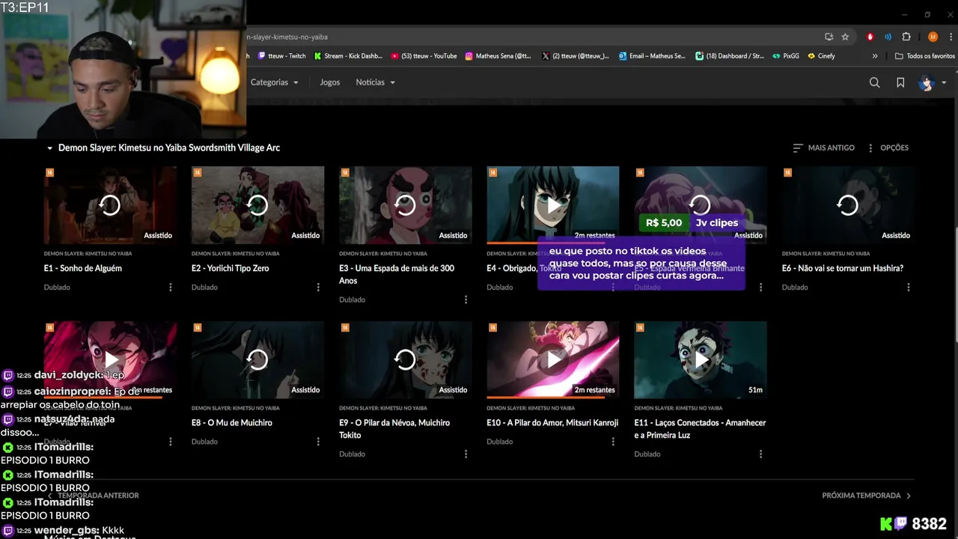Open Todos os favoritos folder
The image size is (958, 539).
tap(925, 56)
